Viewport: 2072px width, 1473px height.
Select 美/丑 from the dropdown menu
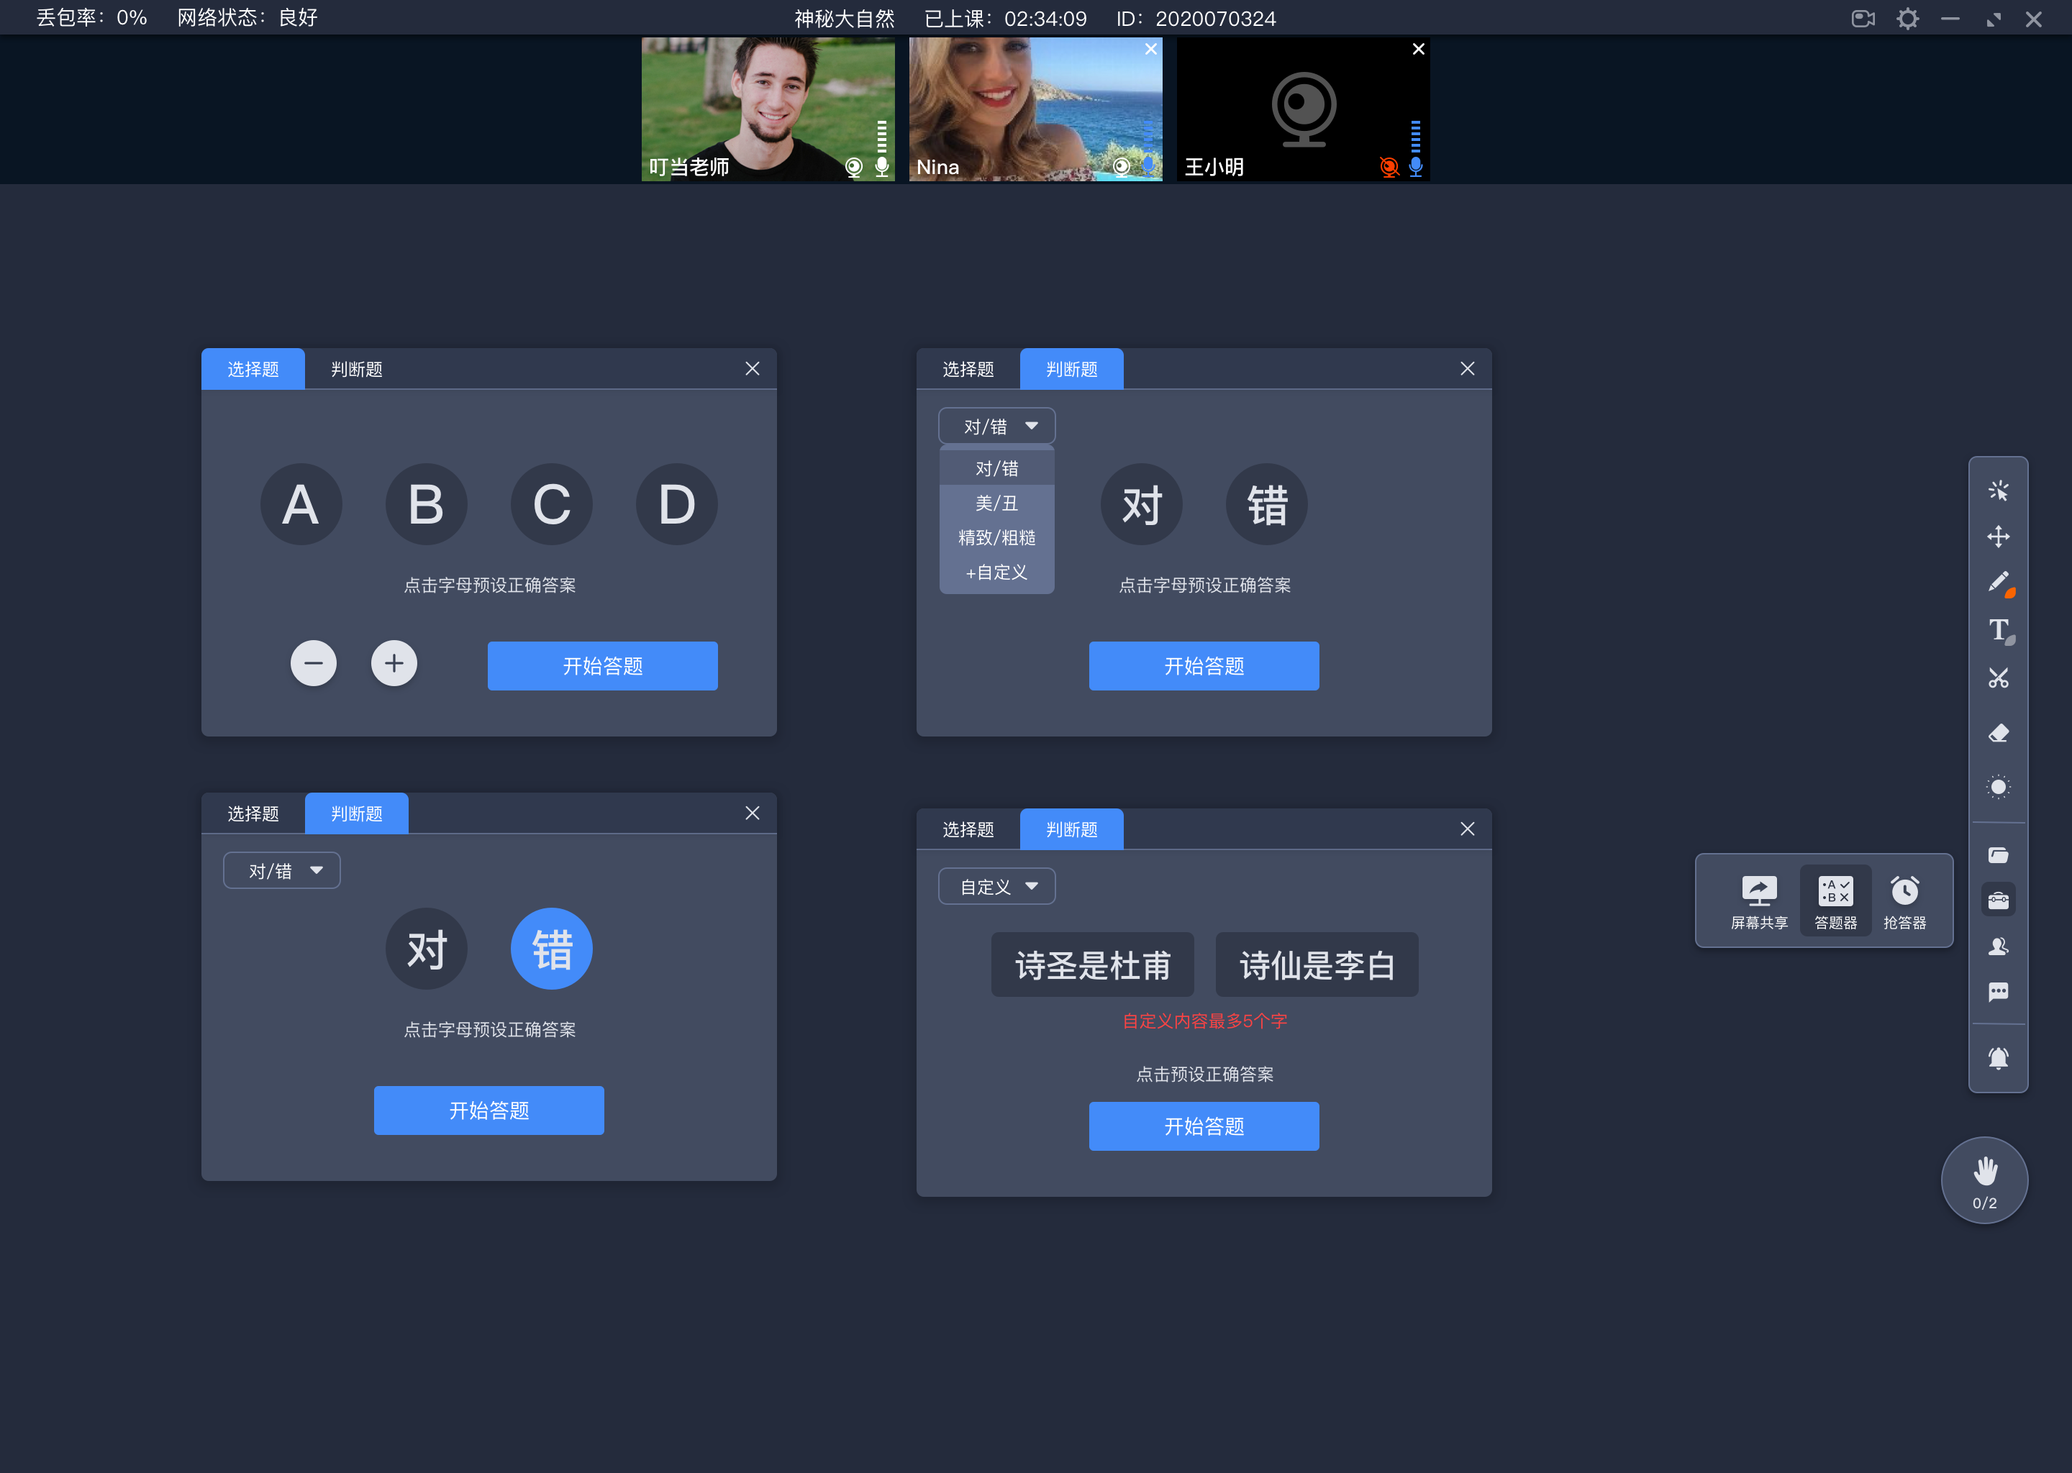coord(993,502)
